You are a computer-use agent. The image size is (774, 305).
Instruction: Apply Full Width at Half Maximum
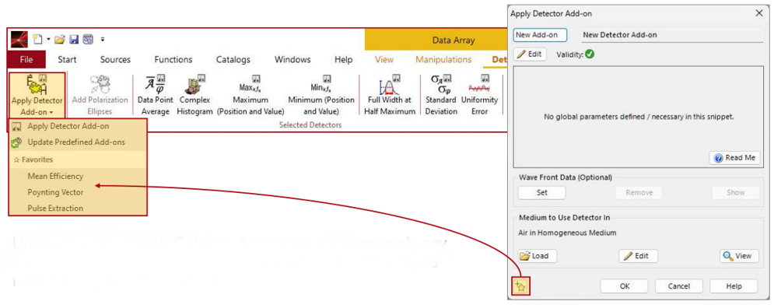click(390, 96)
